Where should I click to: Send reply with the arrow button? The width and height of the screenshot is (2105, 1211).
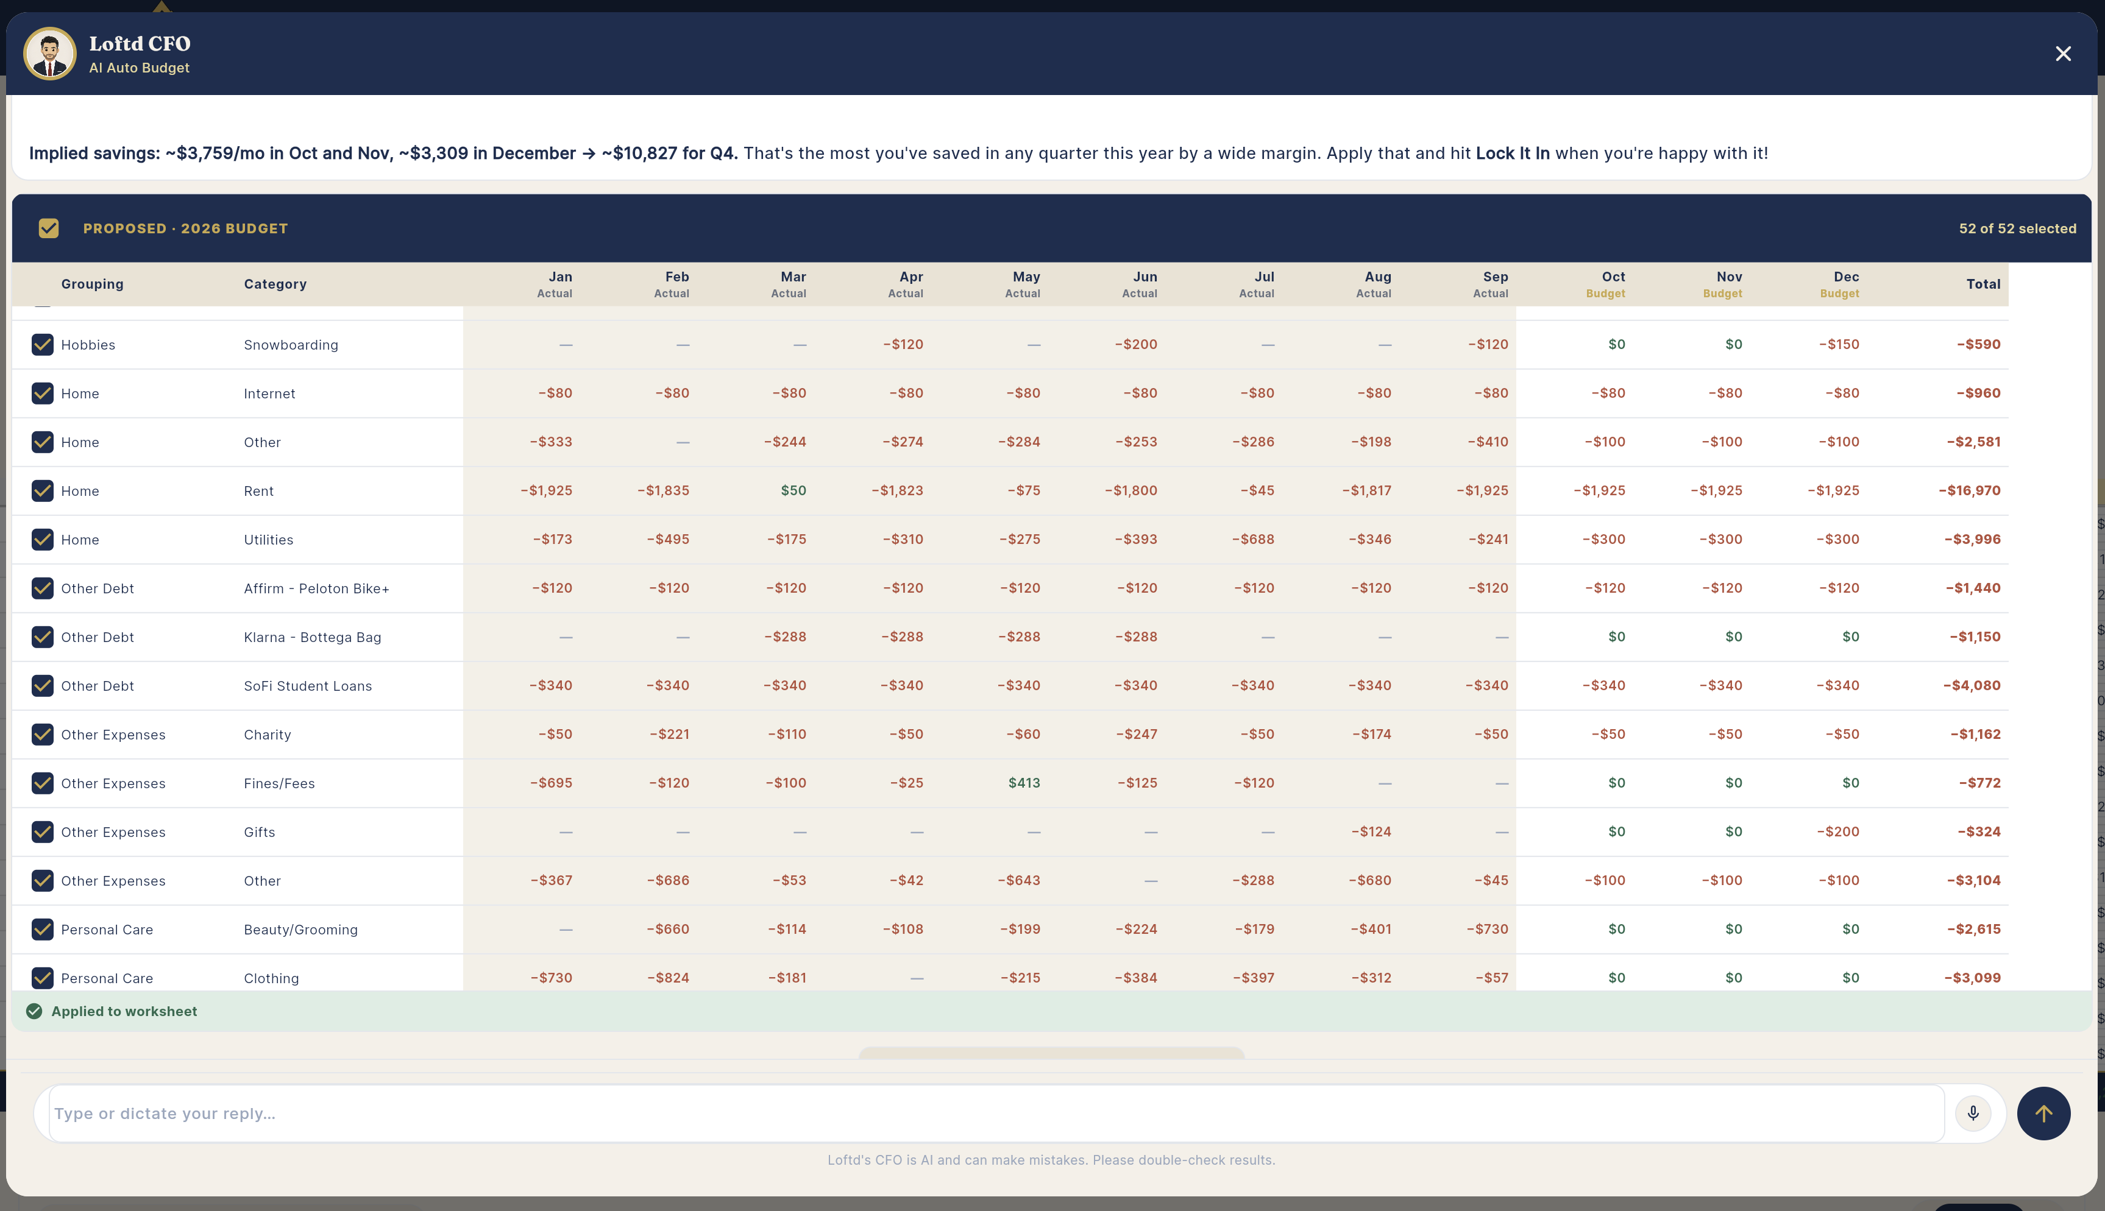[x=2043, y=1113]
